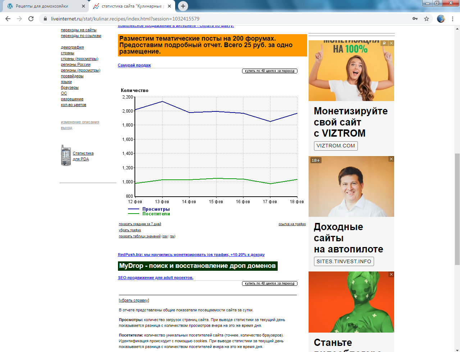Screen dimensions: 460x352
Task: Open the "страны" report
Action: 67,53
